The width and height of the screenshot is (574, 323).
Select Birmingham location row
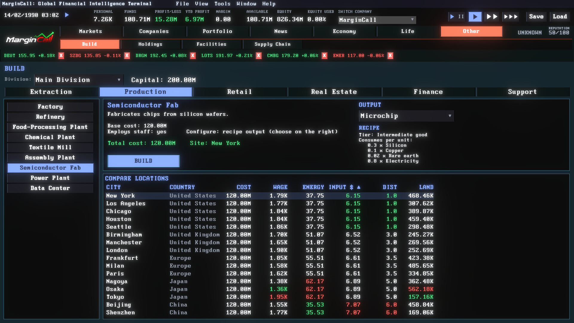click(x=269, y=235)
